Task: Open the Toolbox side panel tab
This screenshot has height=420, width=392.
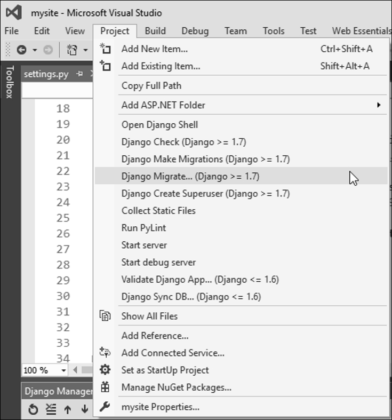Action: coord(9,82)
